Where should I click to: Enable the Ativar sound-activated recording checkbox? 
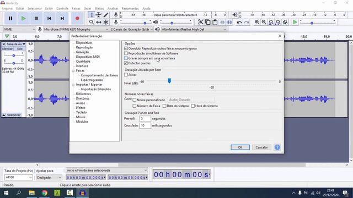pyautogui.click(x=126, y=75)
